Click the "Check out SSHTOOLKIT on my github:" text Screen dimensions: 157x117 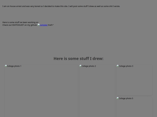click(20, 25)
